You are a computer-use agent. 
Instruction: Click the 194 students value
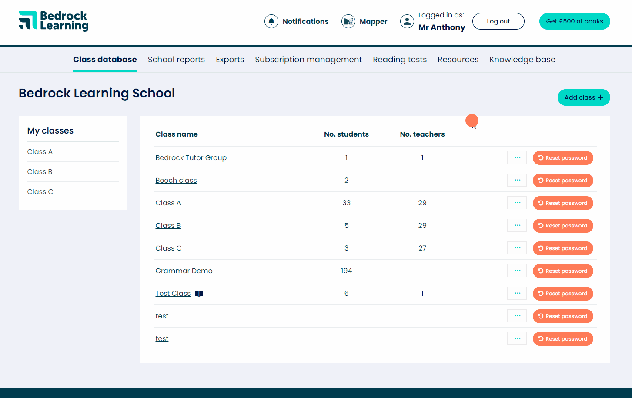[346, 271]
